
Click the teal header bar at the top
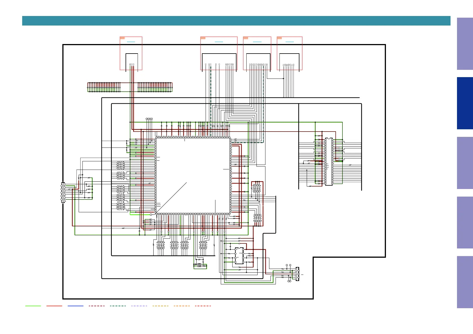236,21
